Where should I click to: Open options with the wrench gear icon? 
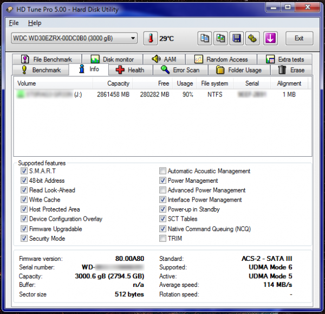click(252, 39)
